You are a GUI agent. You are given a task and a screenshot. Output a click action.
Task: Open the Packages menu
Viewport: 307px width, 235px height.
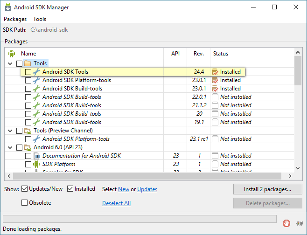point(15,19)
